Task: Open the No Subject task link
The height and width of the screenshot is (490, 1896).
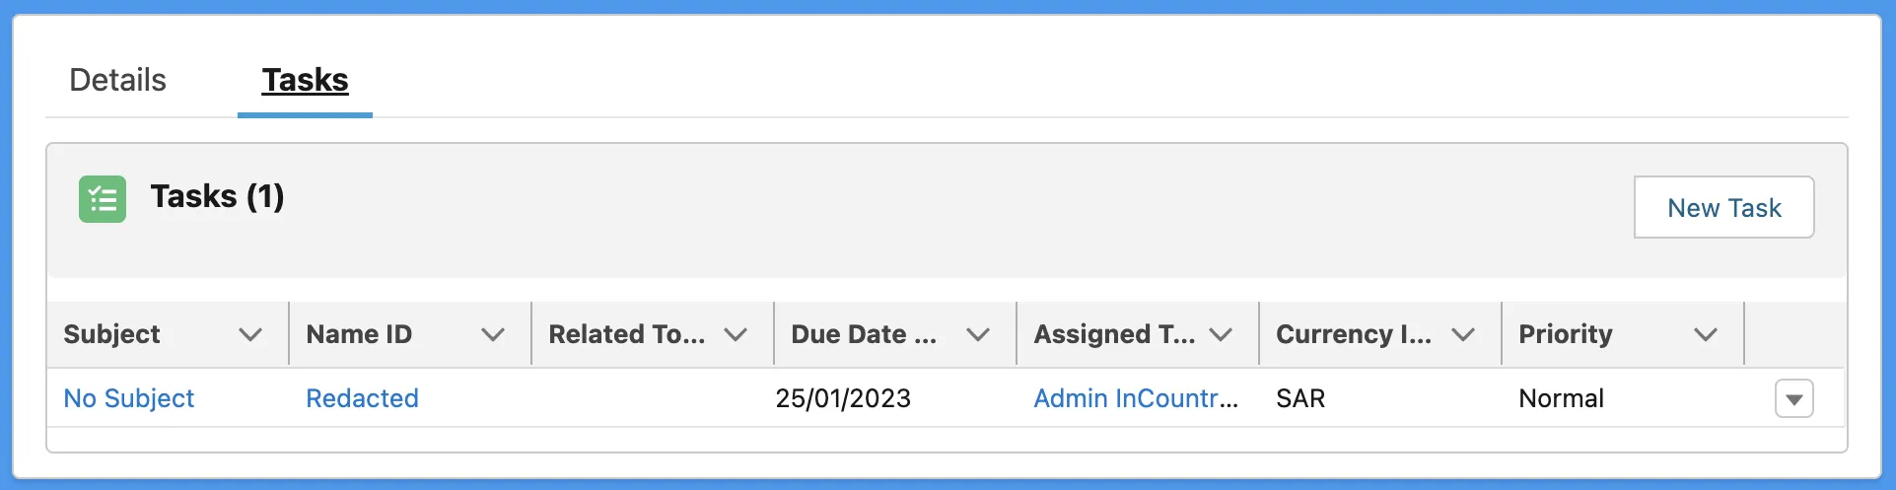Action: click(129, 398)
